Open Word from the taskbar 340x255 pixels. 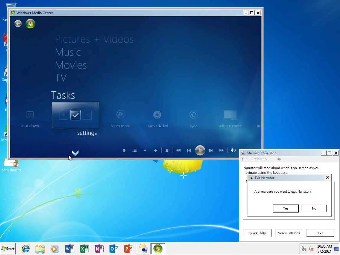[69, 249]
